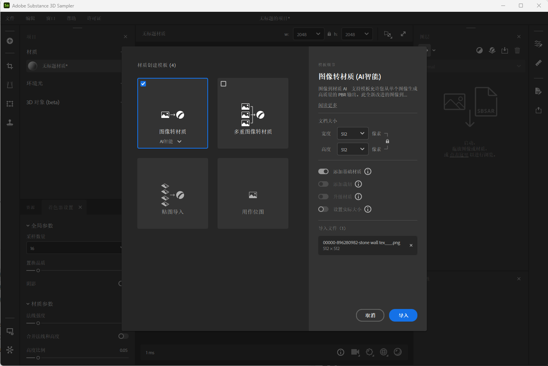
Task: Open the h: 2048 resolution dropdown
Action: point(357,34)
